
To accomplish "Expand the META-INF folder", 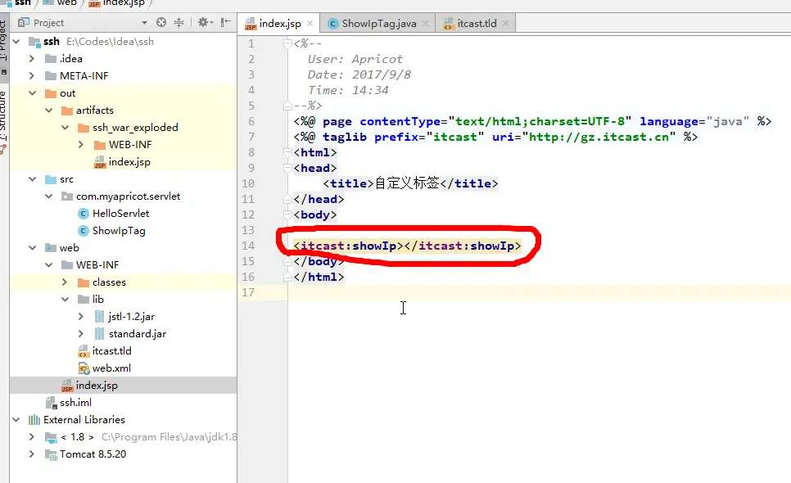I will 32,75.
